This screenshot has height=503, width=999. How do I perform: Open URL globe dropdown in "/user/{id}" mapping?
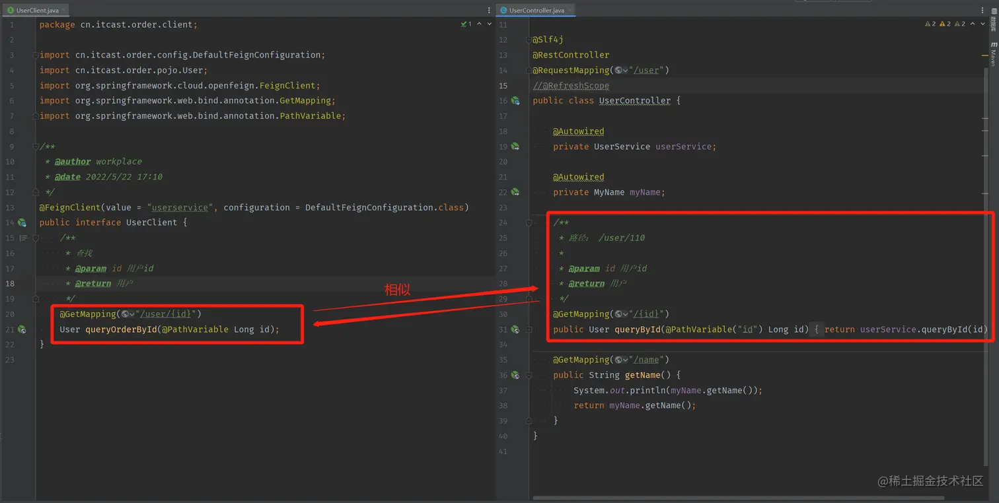(128, 314)
